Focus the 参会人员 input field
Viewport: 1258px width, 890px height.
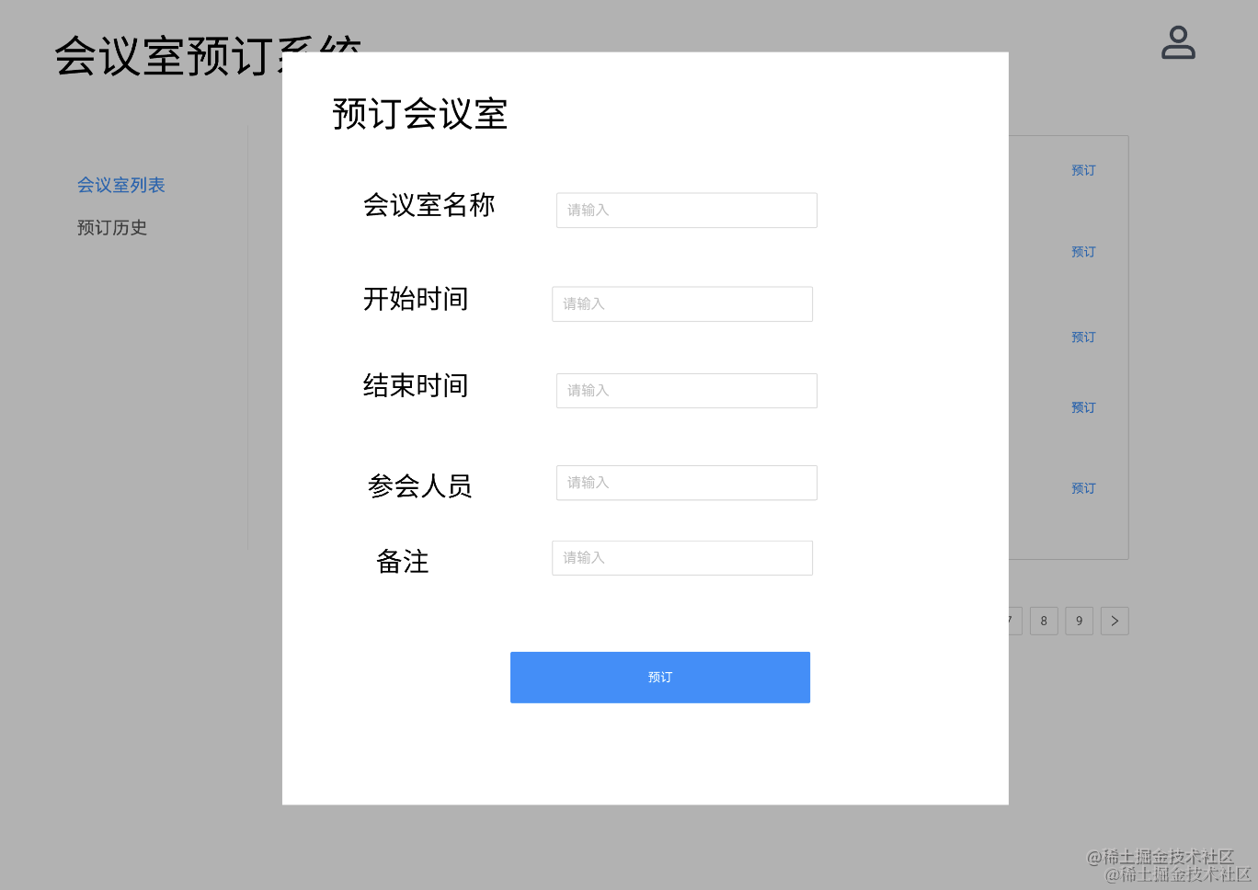[686, 482]
